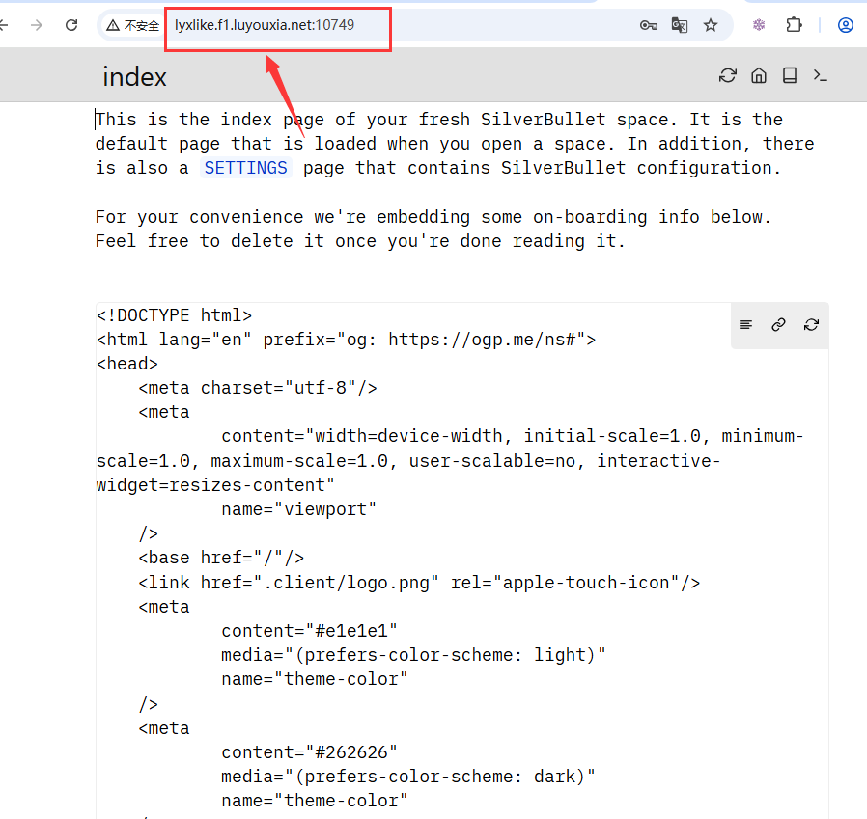Click the index page title
The image size is (867, 819).
pos(134,76)
